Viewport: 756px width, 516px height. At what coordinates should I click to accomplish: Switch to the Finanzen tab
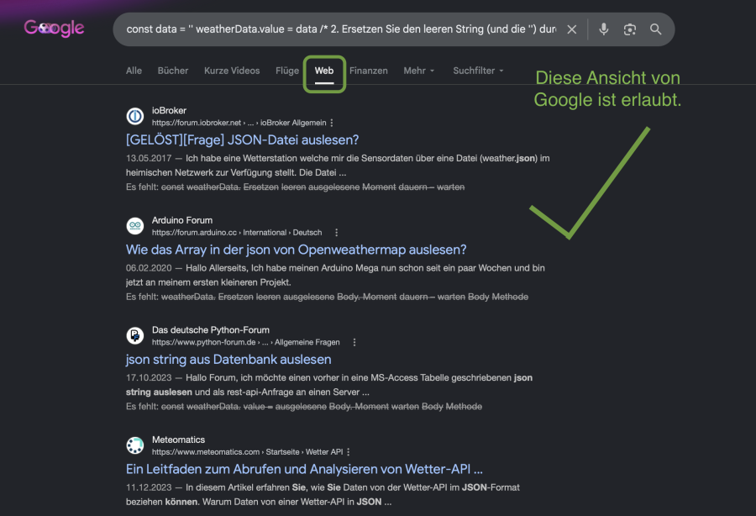pyautogui.click(x=369, y=71)
